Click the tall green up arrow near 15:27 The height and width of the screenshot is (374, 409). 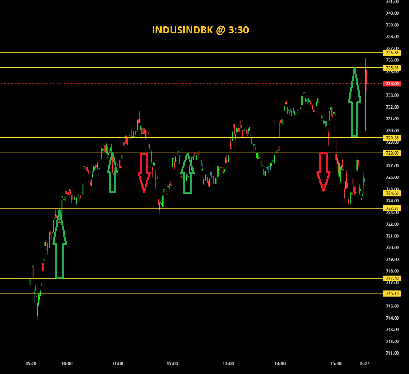tap(354, 103)
